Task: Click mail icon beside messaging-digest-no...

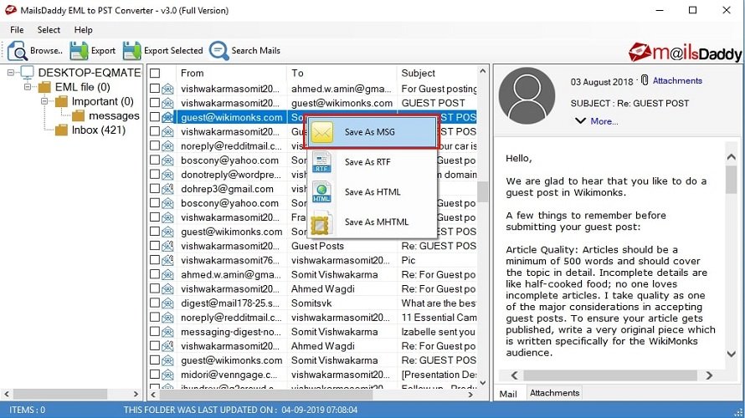Action: pyautogui.click(x=167, y=332)
